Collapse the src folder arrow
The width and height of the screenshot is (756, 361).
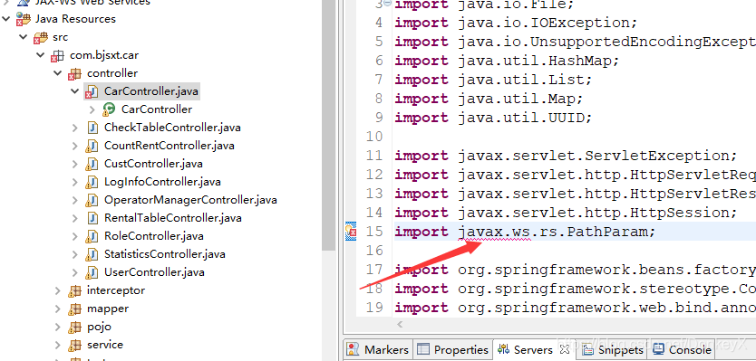point(24,37)
